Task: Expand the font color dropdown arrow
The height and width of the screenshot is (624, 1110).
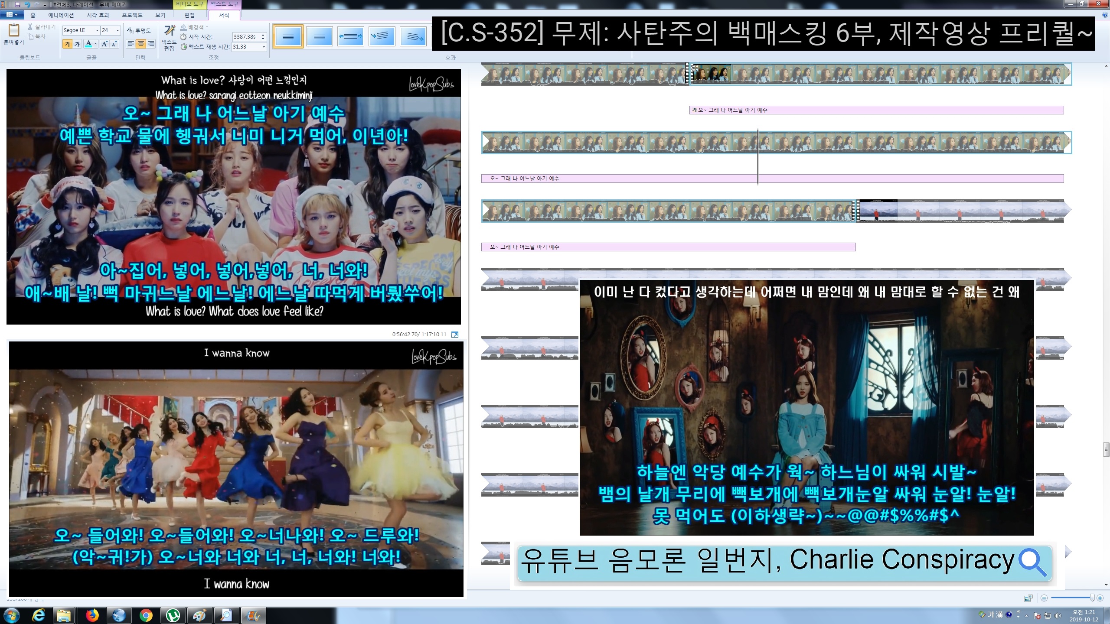Action: pos(96,44)
